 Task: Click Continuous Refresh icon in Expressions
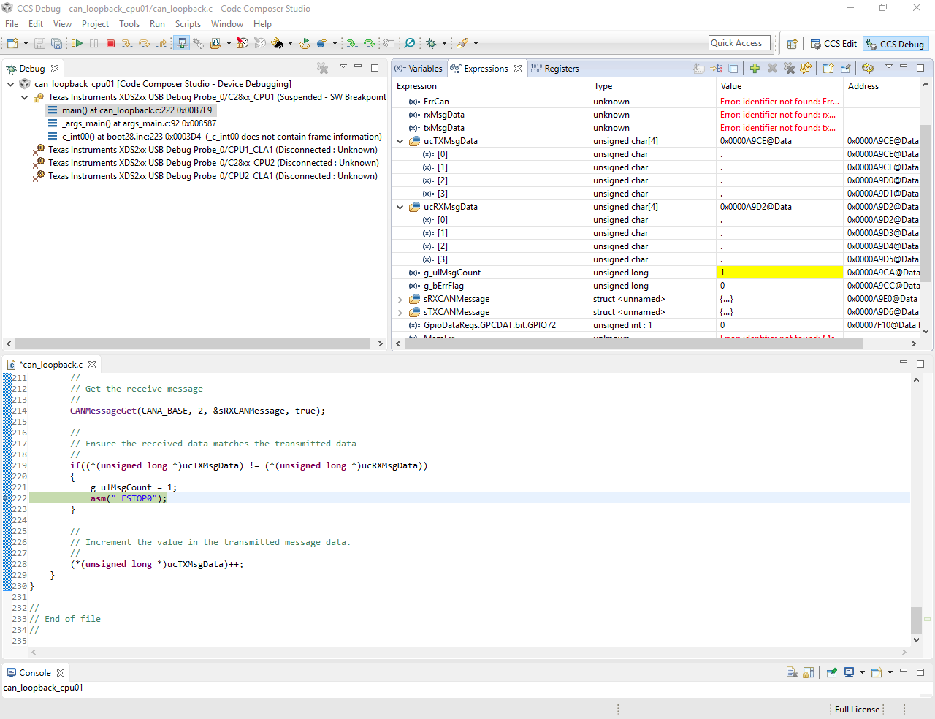[x=868, y=69]
